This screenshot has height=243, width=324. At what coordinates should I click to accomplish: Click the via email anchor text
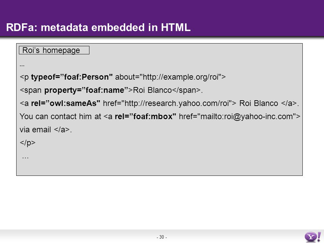[35, 130]
